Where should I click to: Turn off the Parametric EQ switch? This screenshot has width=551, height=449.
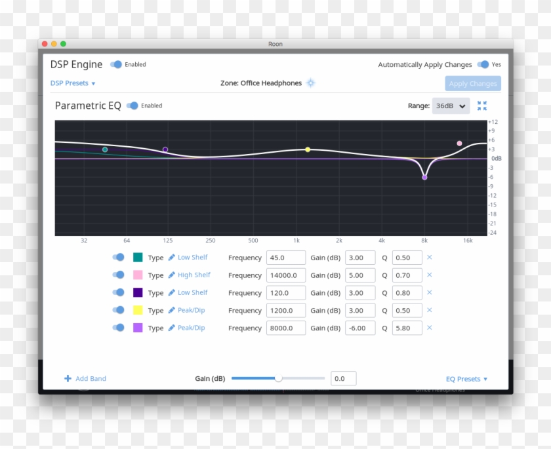tap(133, 106)
